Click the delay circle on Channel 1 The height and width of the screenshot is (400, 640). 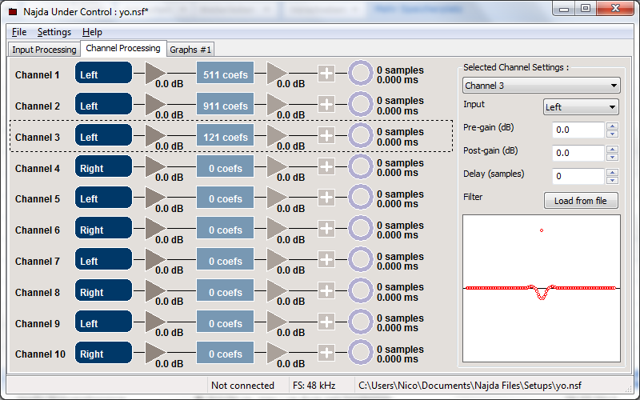pyautogui.click(x=361, y=73)
